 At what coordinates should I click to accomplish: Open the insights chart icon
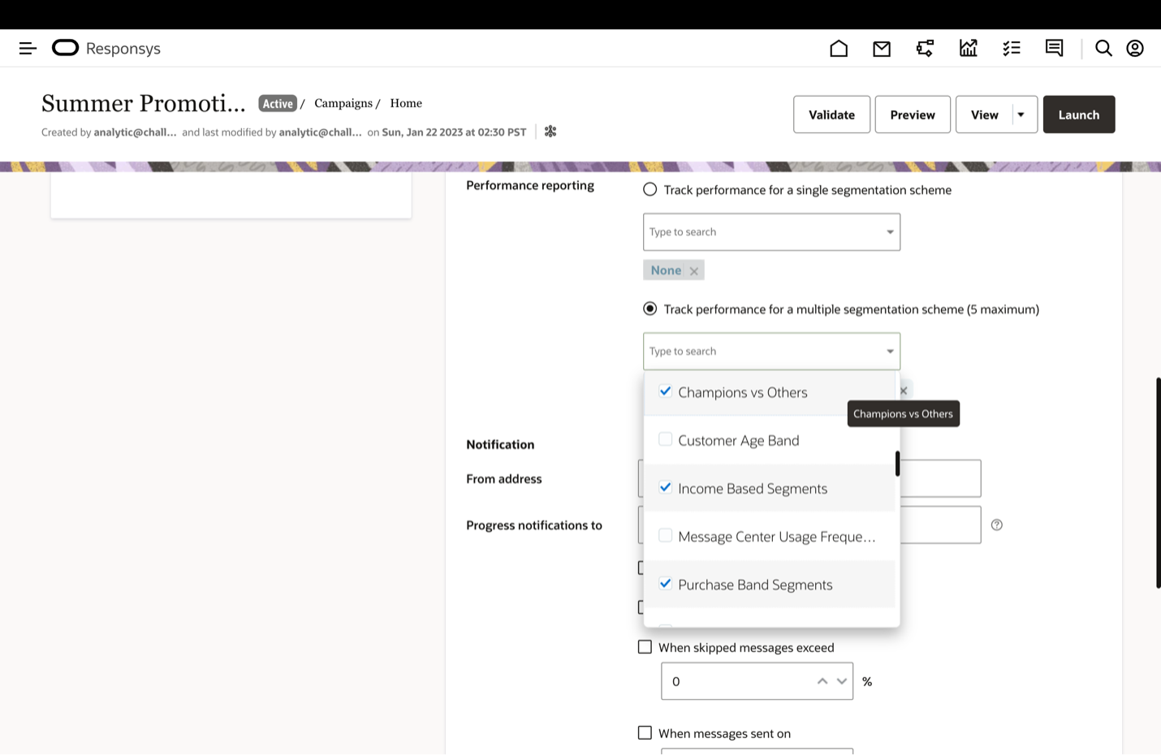(968, 49)
